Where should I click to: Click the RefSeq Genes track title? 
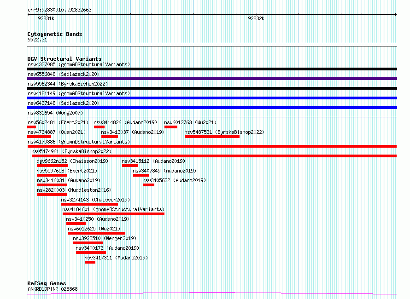click(47, 283)
